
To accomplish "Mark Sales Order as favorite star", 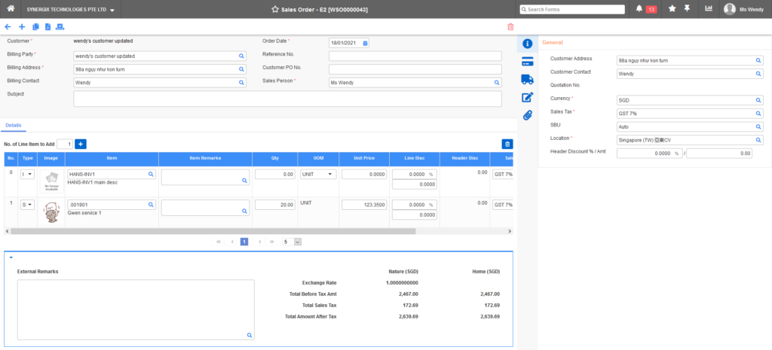I will pyautogui.click(x=274, y=9).
